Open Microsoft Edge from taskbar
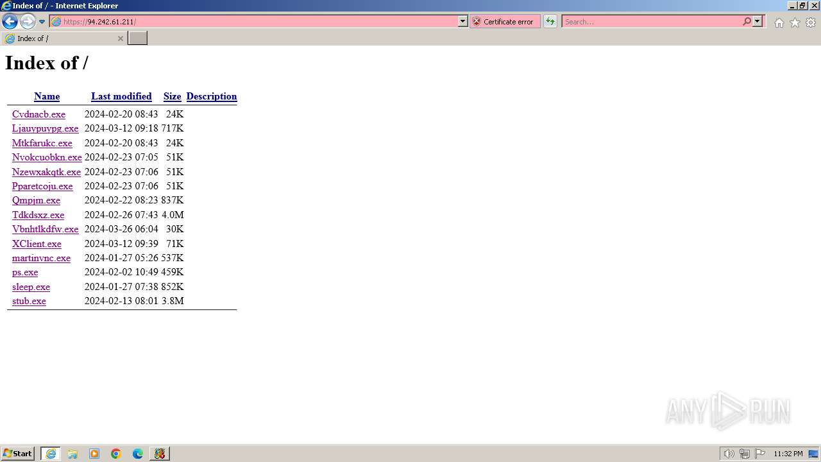The width and height of the screenshot is (821, 462). (138, 454)
